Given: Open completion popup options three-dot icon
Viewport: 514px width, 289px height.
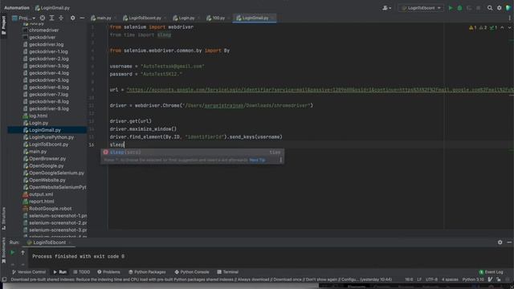Looking at the screenshot, I should point(280,161).
